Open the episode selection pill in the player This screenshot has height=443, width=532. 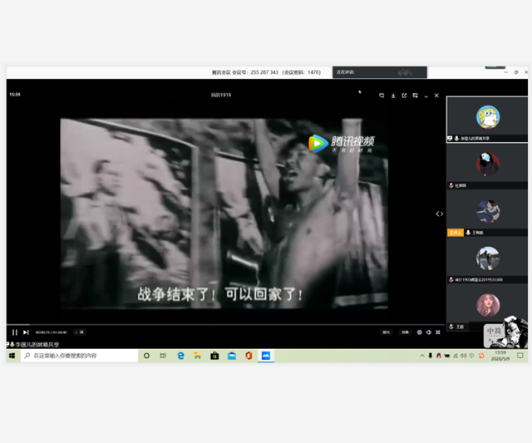tap(405, 332)
